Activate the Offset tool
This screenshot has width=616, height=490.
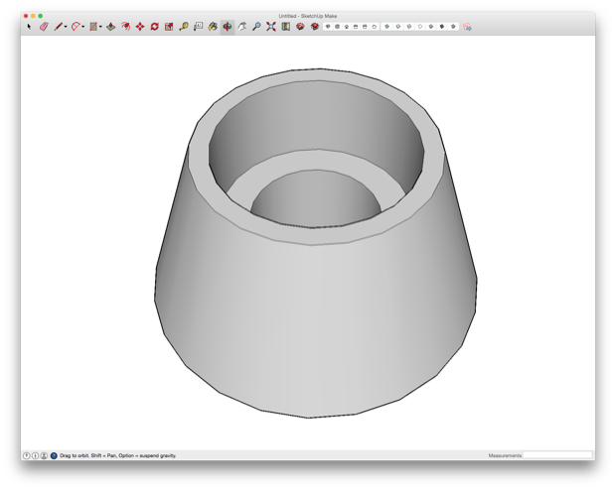[125, 27]
